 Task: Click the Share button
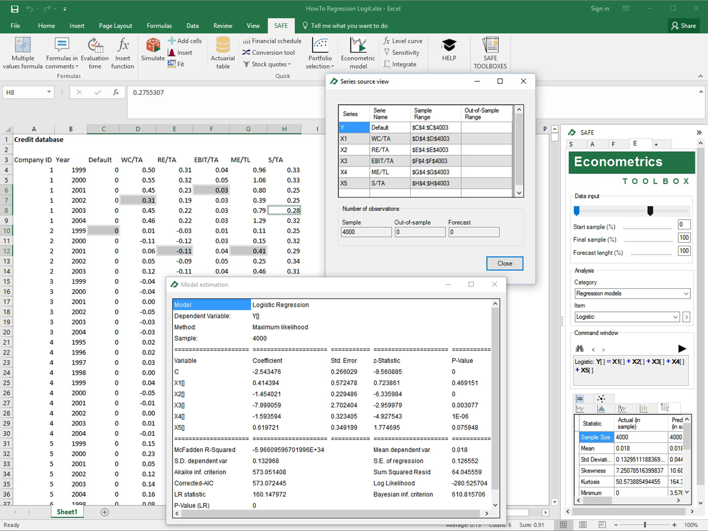pos(683,26)
